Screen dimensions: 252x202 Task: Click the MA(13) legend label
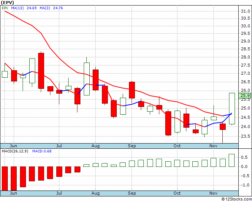coord(17,8)
